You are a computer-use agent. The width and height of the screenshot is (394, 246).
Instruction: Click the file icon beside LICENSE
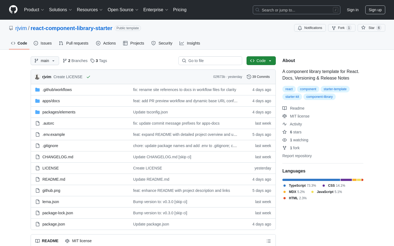[37, 168]
